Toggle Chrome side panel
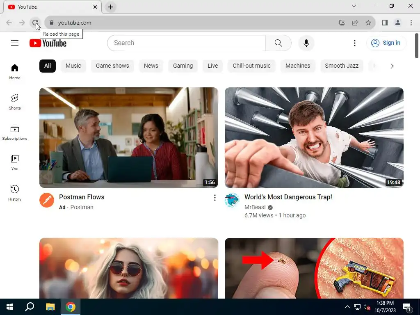Viewport: 420px width, 315px height. pyautogui.click(x=385, y=23)
